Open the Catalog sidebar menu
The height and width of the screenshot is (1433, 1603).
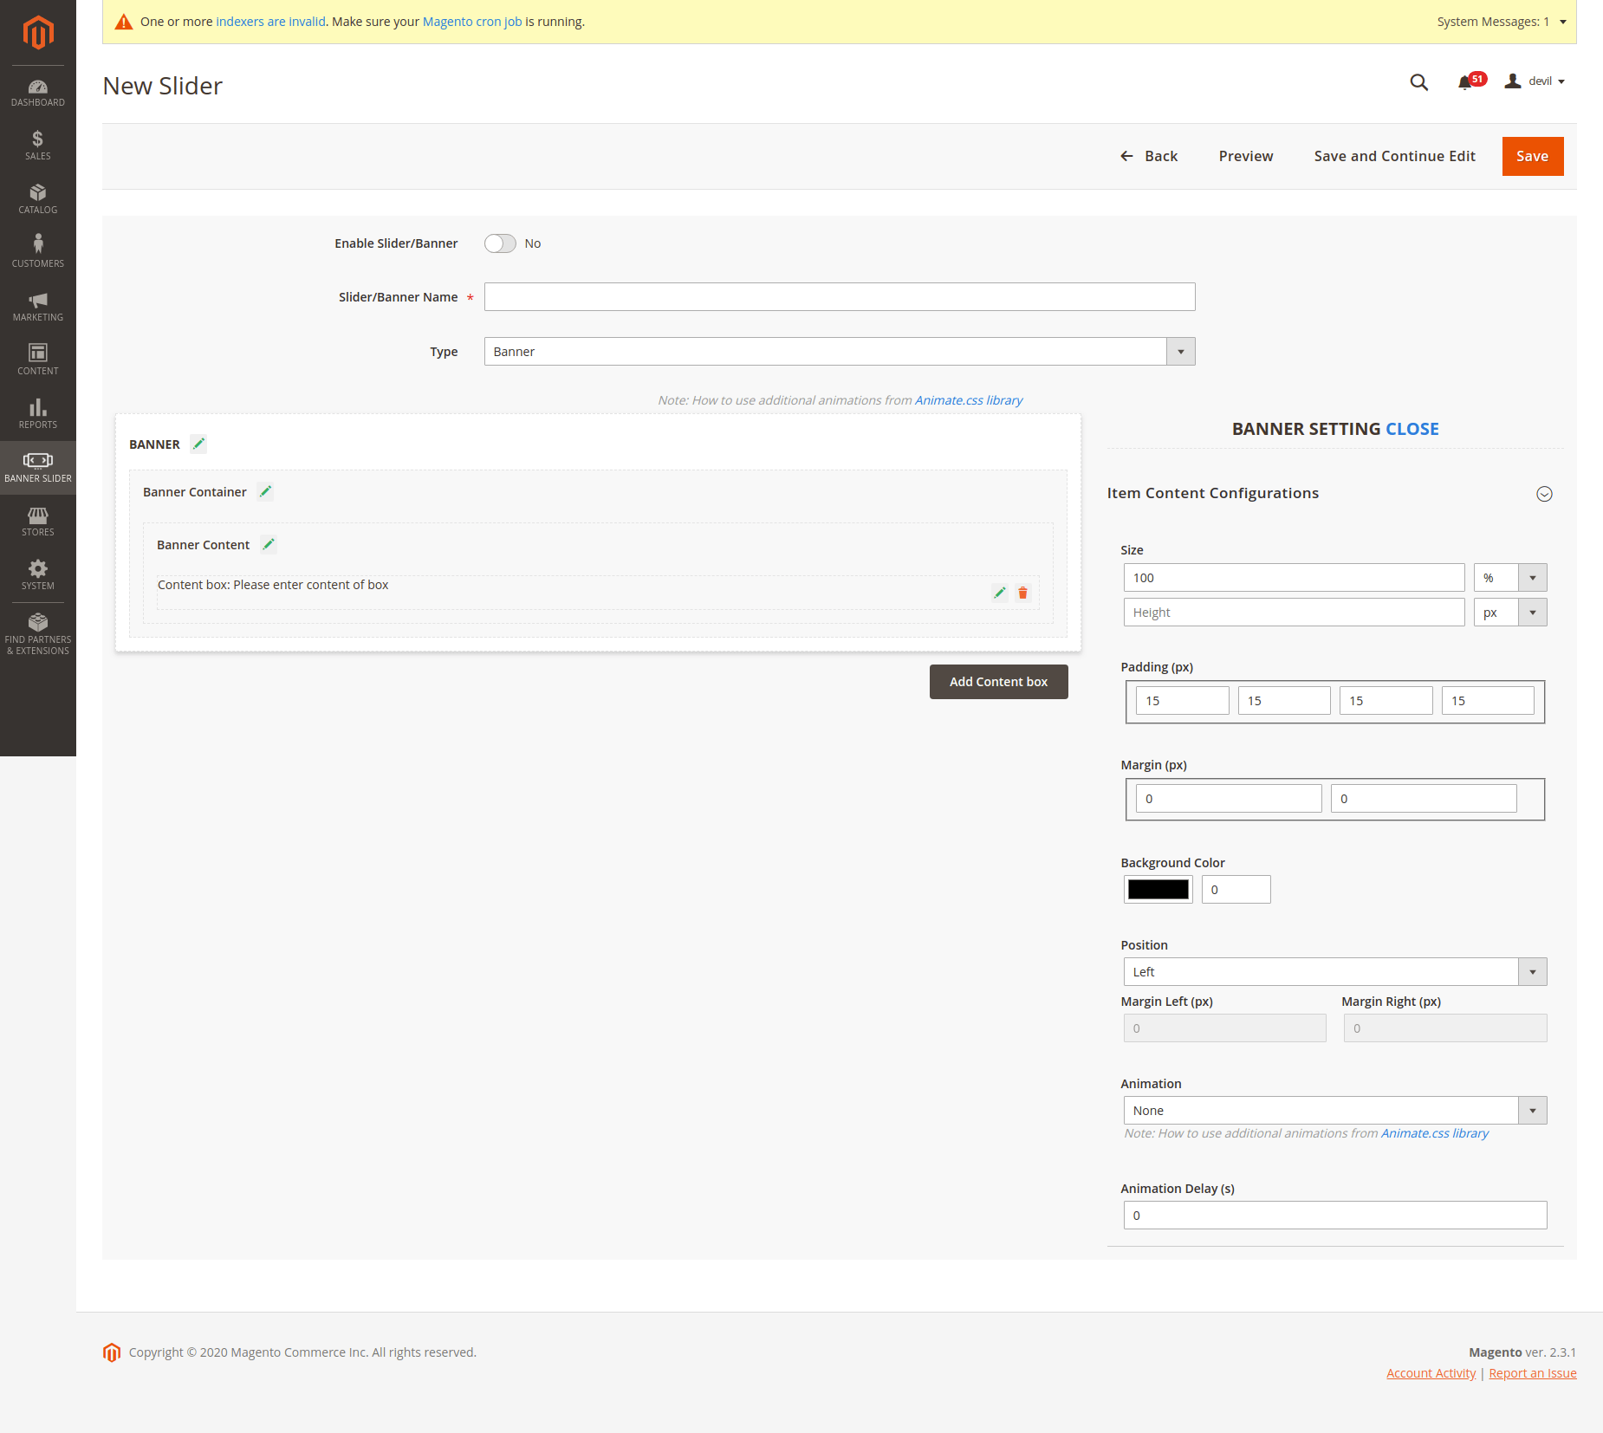tap(38, 200)
